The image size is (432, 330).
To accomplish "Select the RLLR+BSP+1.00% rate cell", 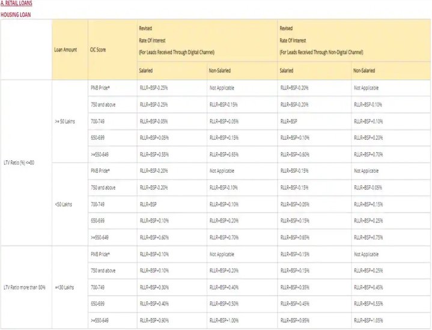I will point(227,321).
